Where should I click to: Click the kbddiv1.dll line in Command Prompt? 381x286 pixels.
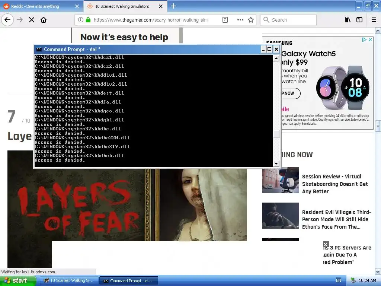click(x=81, y=75)
